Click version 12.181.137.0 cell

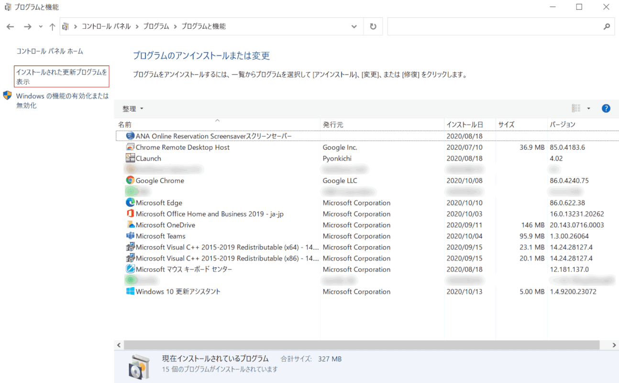click(569, 270)
